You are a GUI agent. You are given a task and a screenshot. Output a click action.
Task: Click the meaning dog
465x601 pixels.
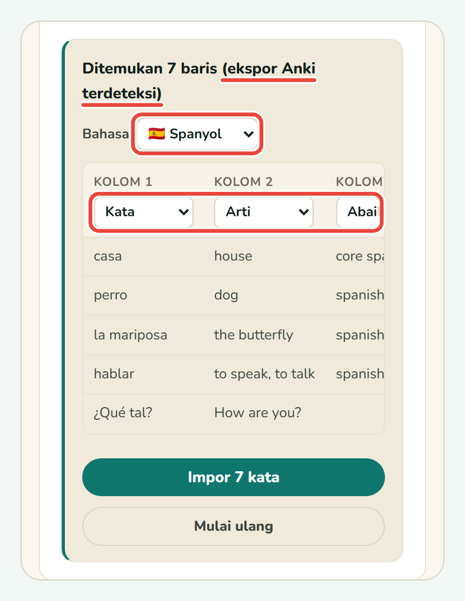point(226,296)
